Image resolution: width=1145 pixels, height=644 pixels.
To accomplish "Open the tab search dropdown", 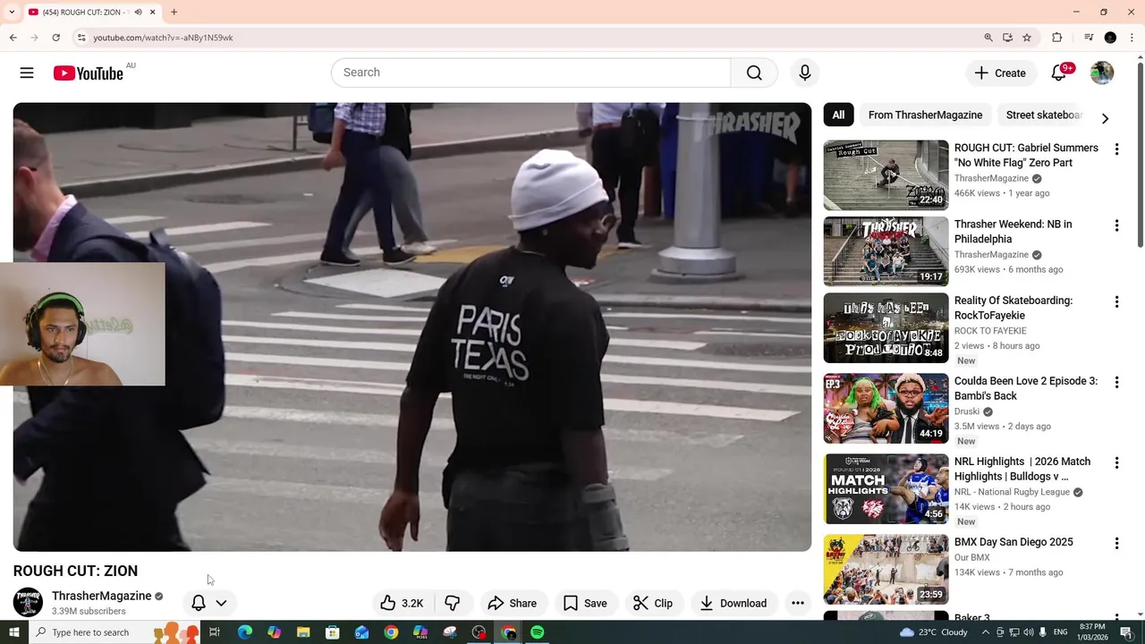I will coord(12,13).
